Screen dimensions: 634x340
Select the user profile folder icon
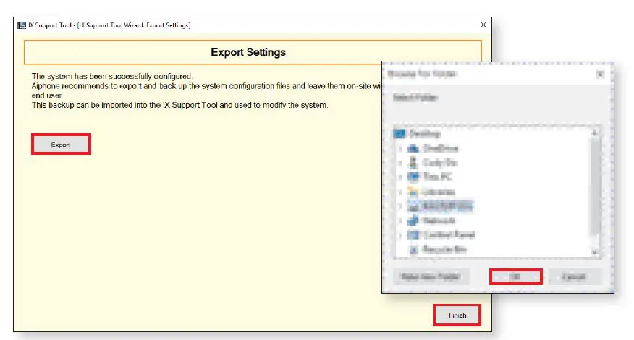pyautogui.click(x=413, y=163)
